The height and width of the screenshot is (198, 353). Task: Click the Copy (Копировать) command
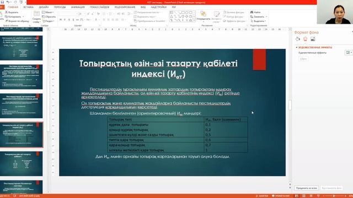coord(13,16)
